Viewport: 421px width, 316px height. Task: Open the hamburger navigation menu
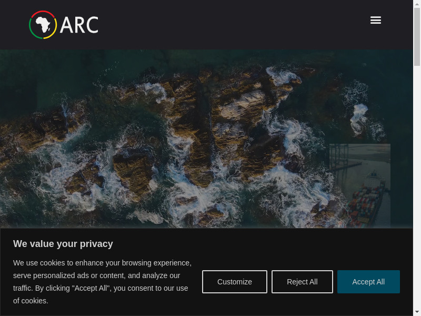[x=375, y=20]
